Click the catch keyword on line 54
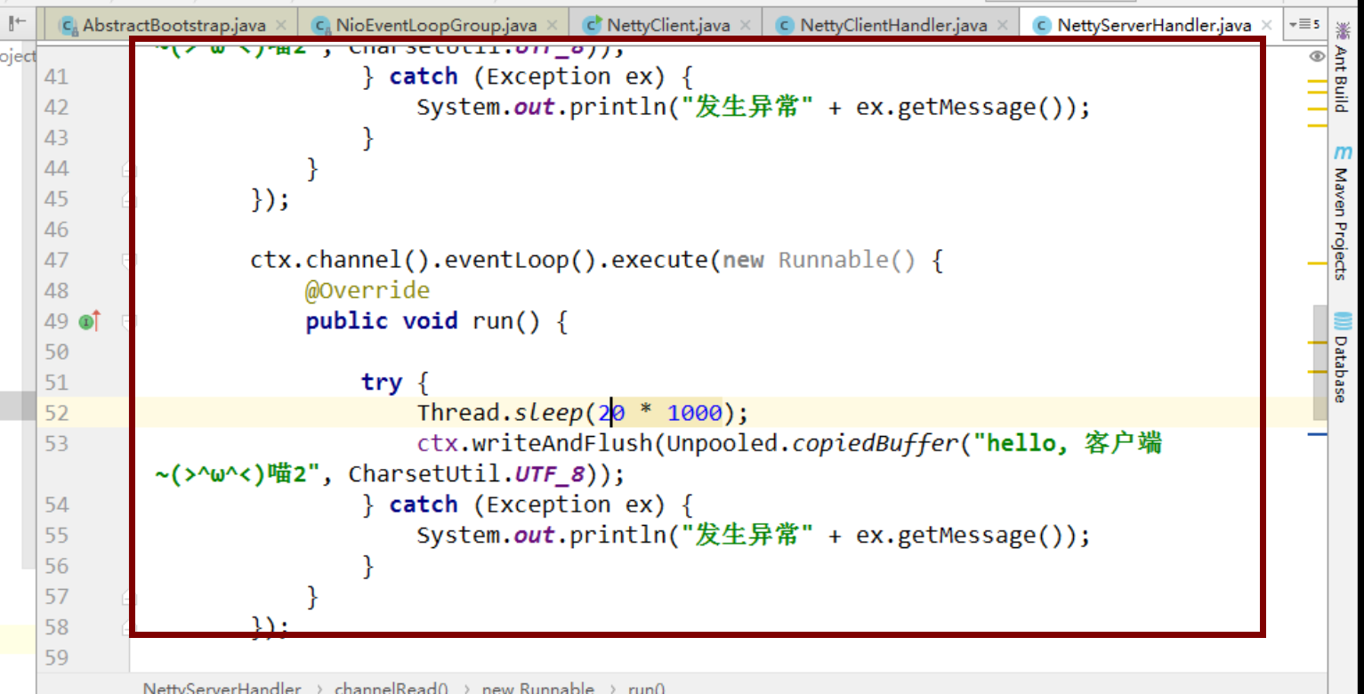 coord(423,504)
